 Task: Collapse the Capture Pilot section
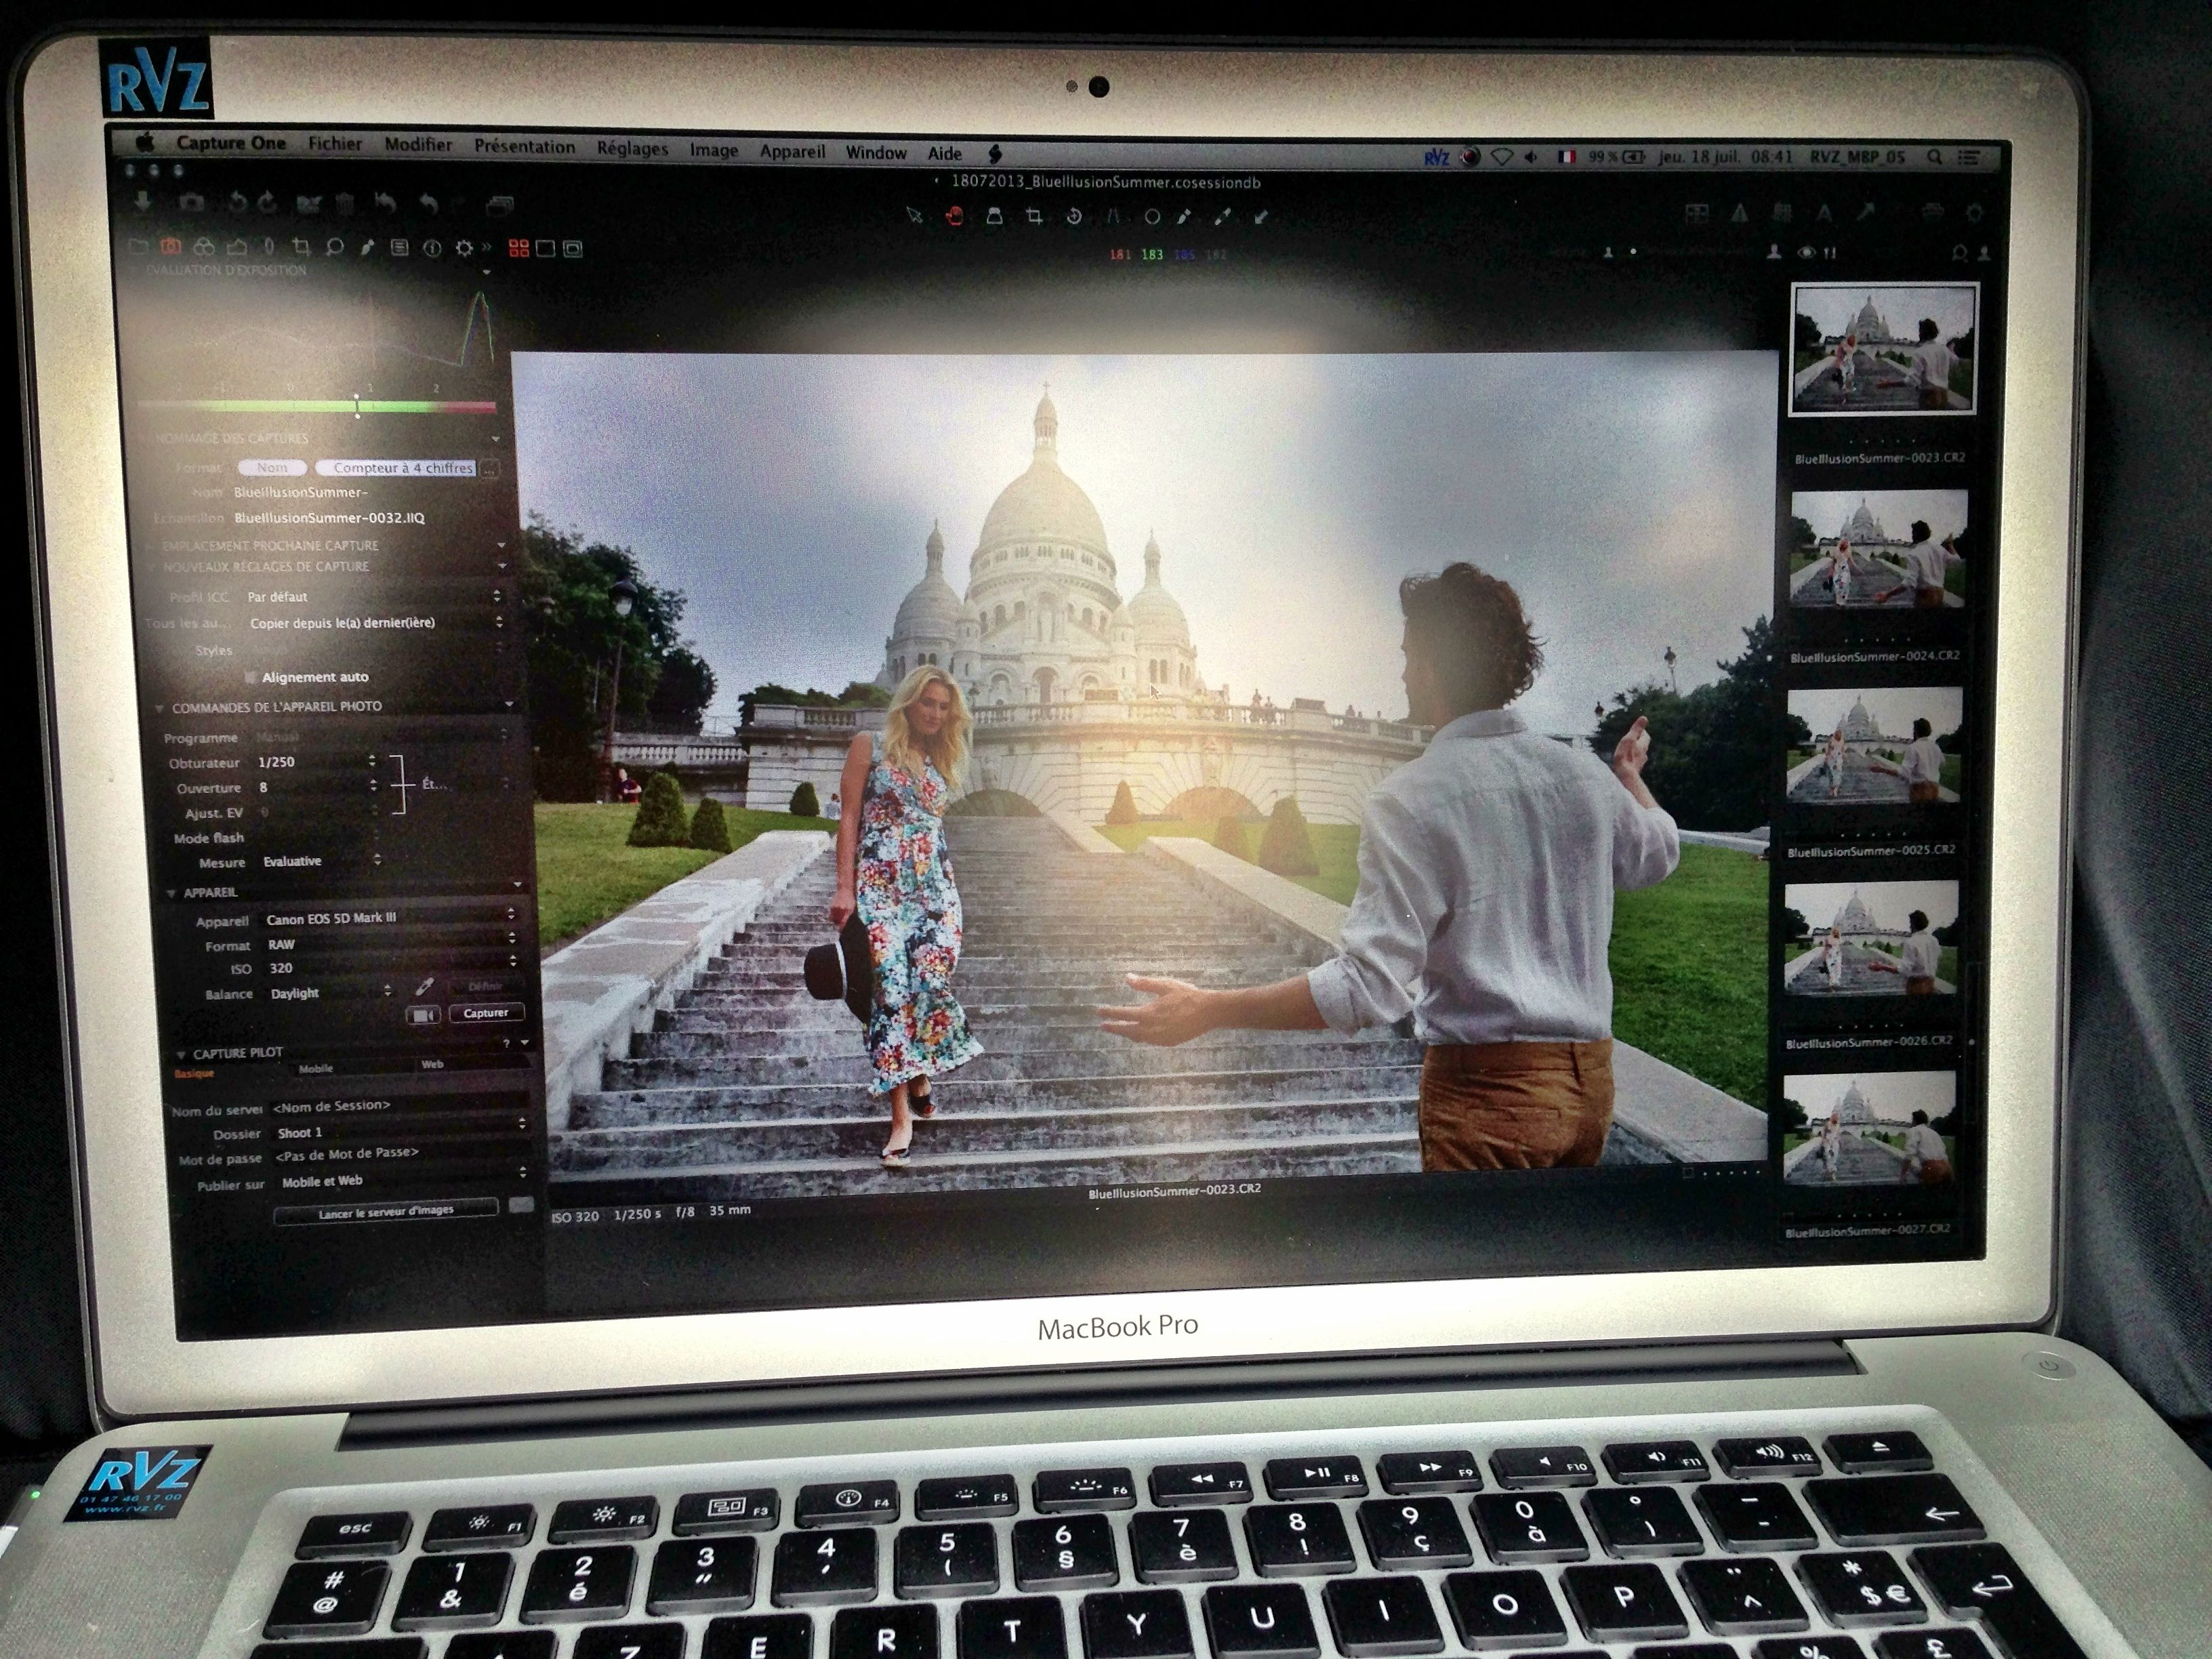point(181,1054)
